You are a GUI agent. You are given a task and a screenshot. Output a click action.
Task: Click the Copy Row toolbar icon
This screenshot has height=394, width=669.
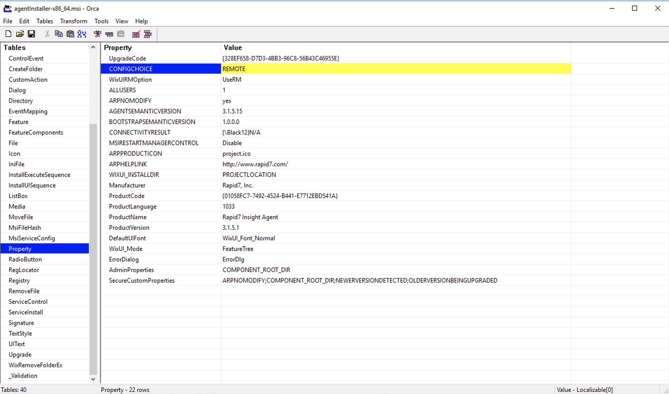(x=109, y=34)
